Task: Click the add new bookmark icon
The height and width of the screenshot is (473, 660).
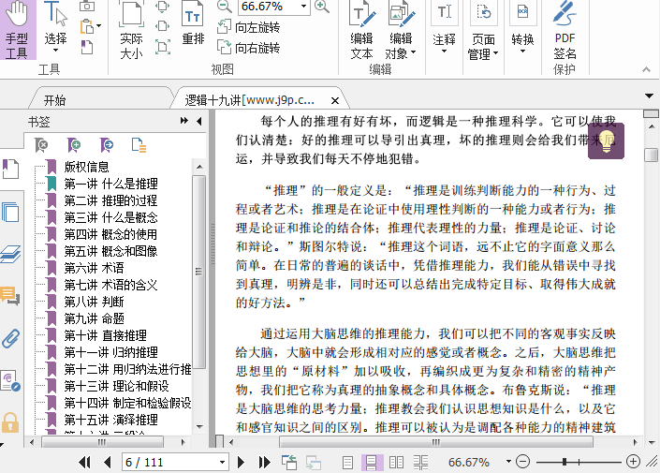Action: click(74, 145)
